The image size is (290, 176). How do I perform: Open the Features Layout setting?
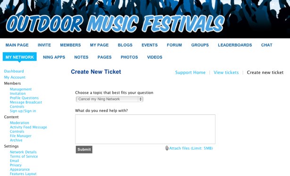pos(23,174)
